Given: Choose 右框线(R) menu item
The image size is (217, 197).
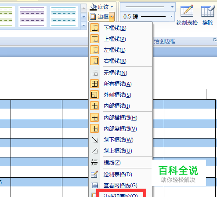Looking at the screenshot, I should click(120, 61).
